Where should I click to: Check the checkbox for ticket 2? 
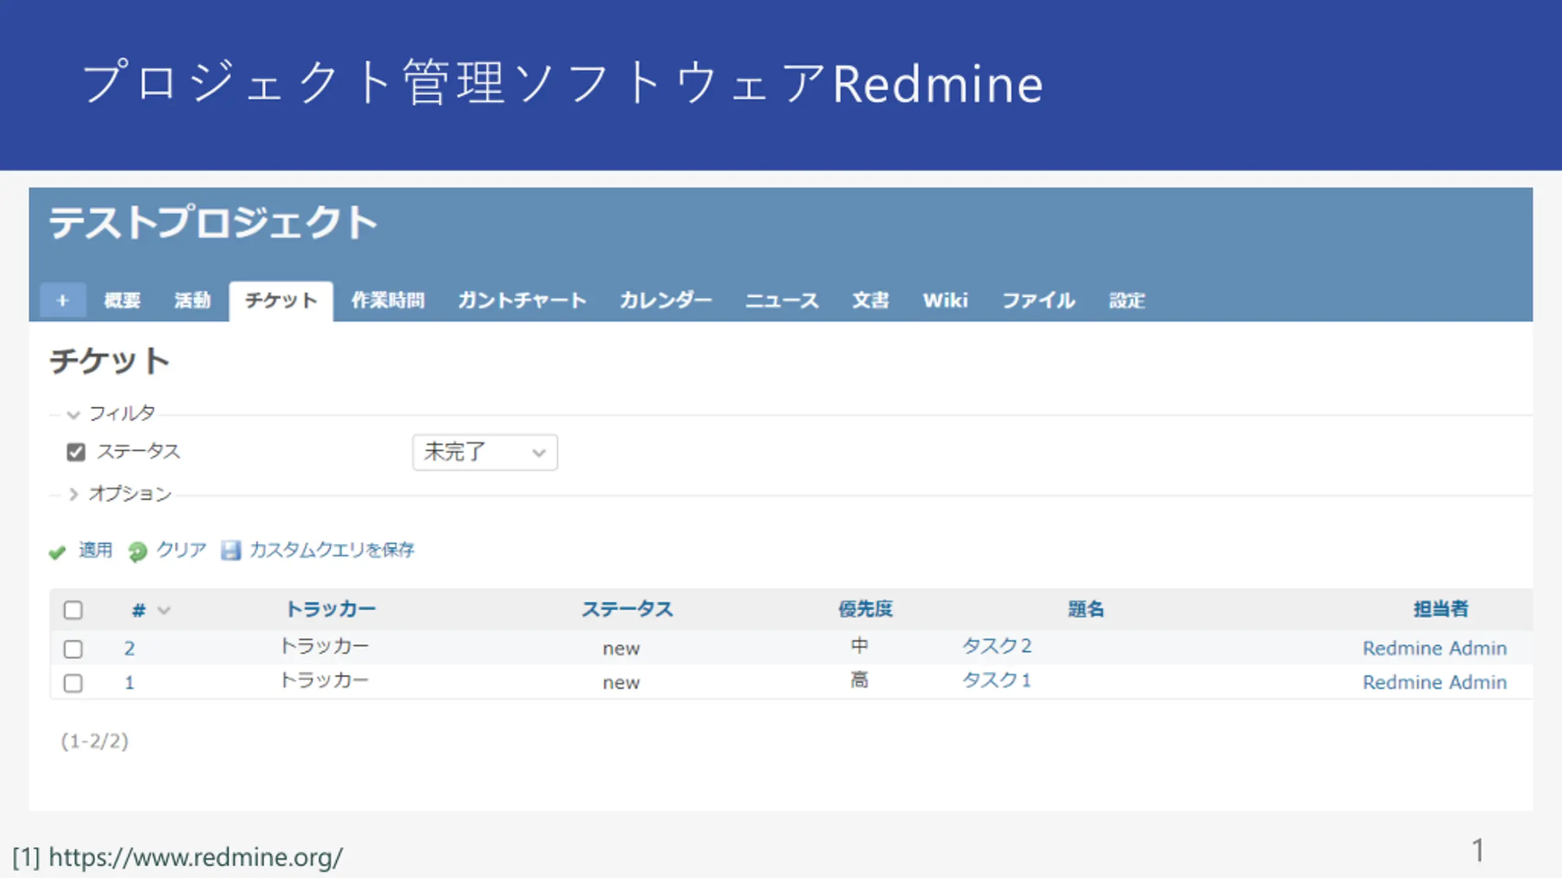click(73, 649)
